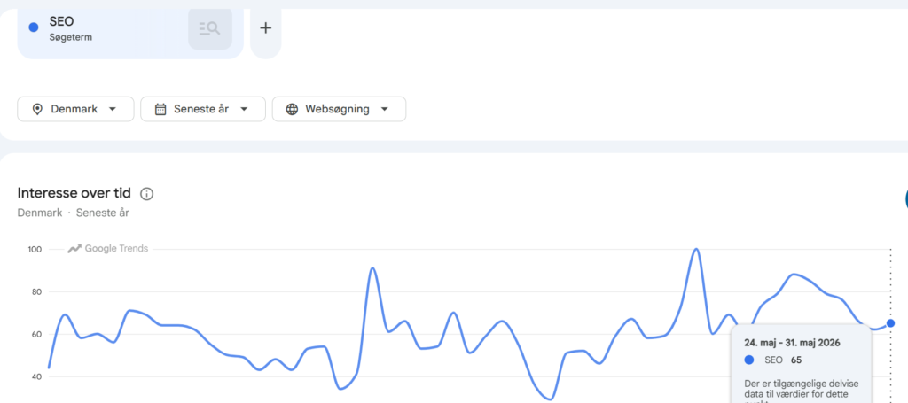Image resolution: width=908 pixels, height=403 pixels.
Task: Click the blue SEO dot inside tooltip
Action: click(x=750, y=360)
